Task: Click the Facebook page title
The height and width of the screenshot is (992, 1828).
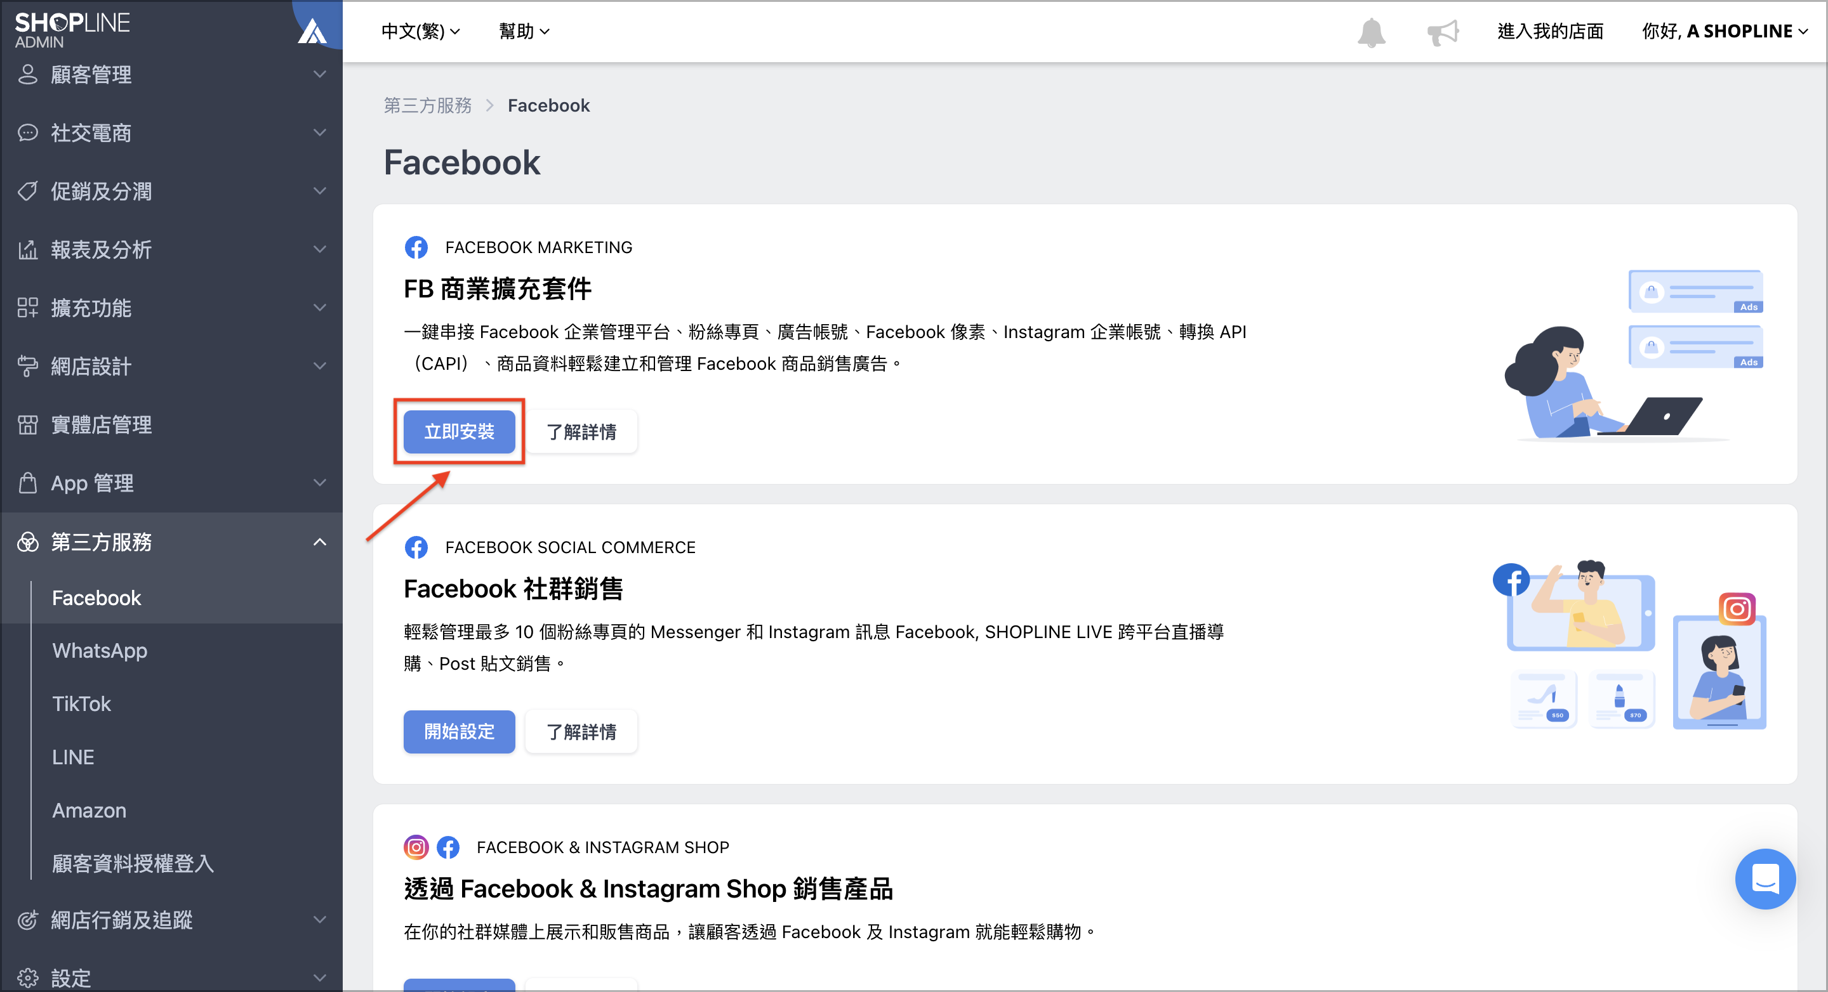Action: 462,162
